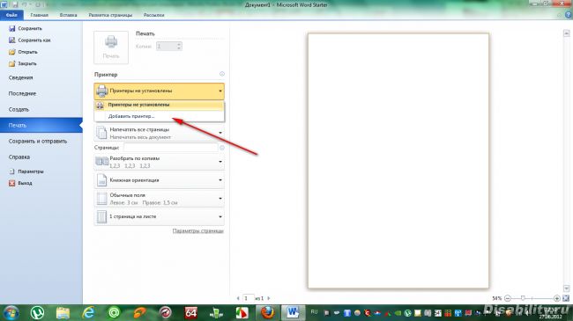Screen dimensions: 573x321
Task: Click the red Выход exit icon
Action: tap(12, 183)
